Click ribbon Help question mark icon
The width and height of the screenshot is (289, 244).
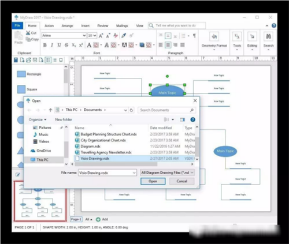274,25
